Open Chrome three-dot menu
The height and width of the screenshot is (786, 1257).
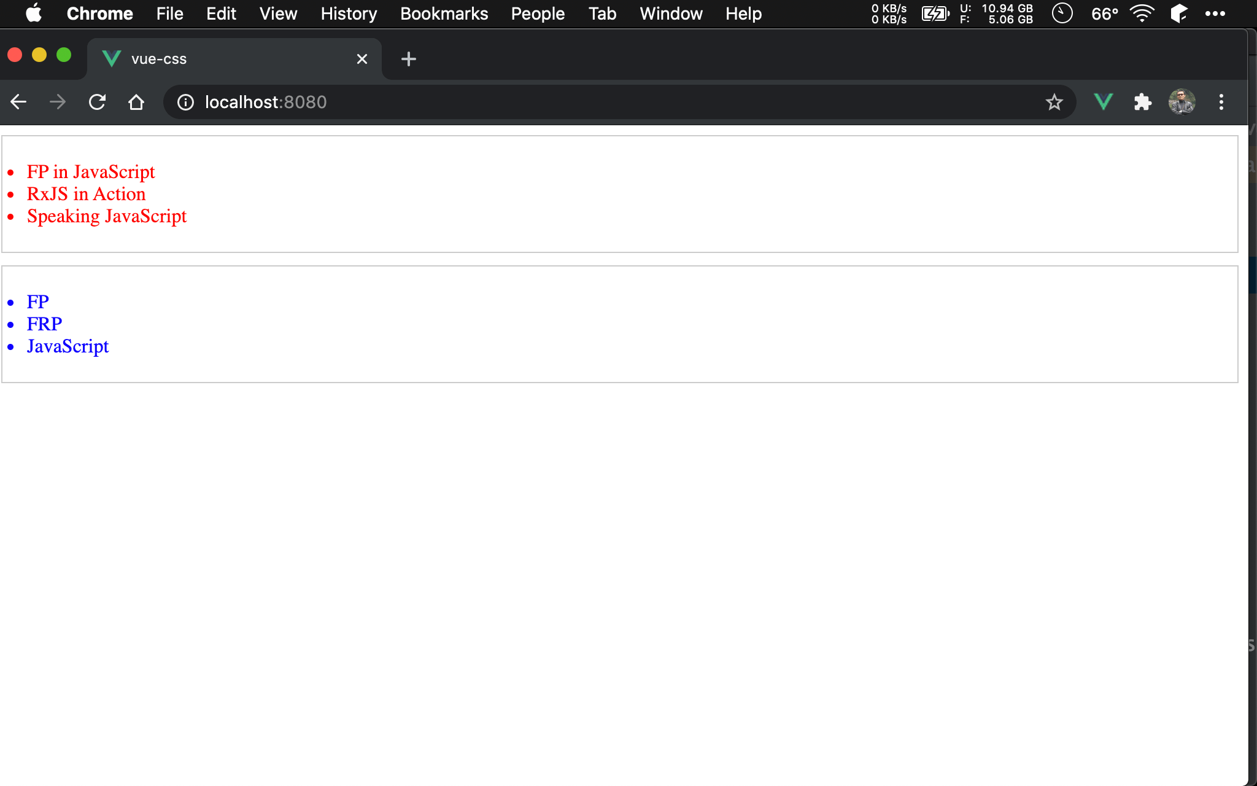click(1221, 102)
